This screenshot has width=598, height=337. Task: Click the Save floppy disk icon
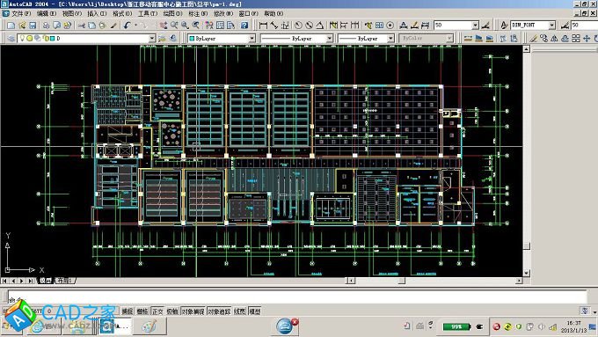33,26
